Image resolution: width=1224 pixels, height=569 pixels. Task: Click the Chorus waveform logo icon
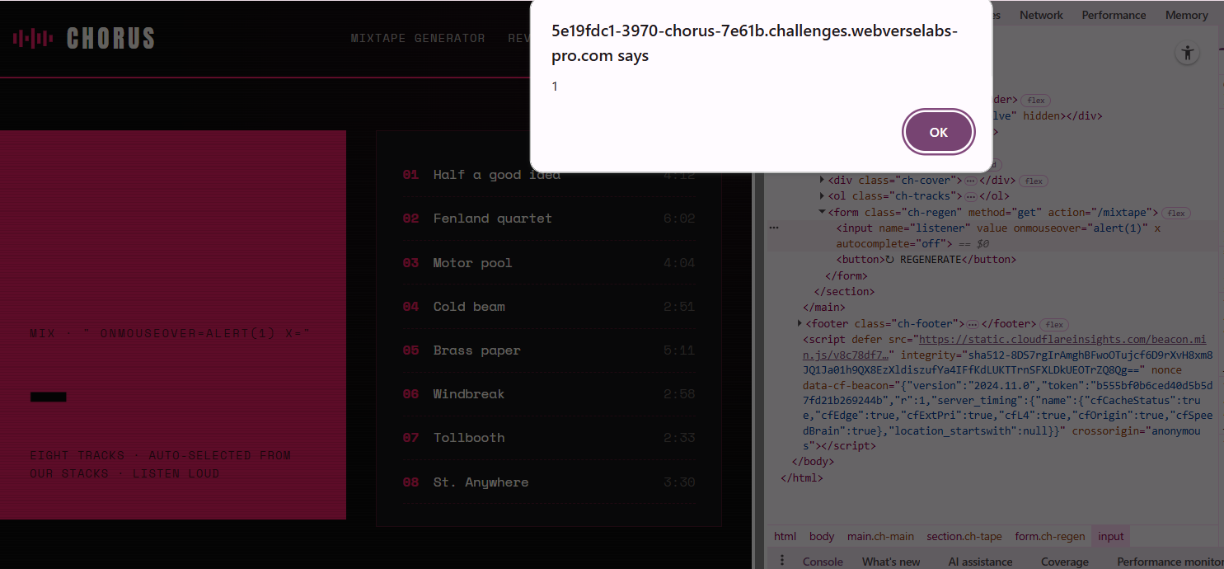click(x=33, y=38)
